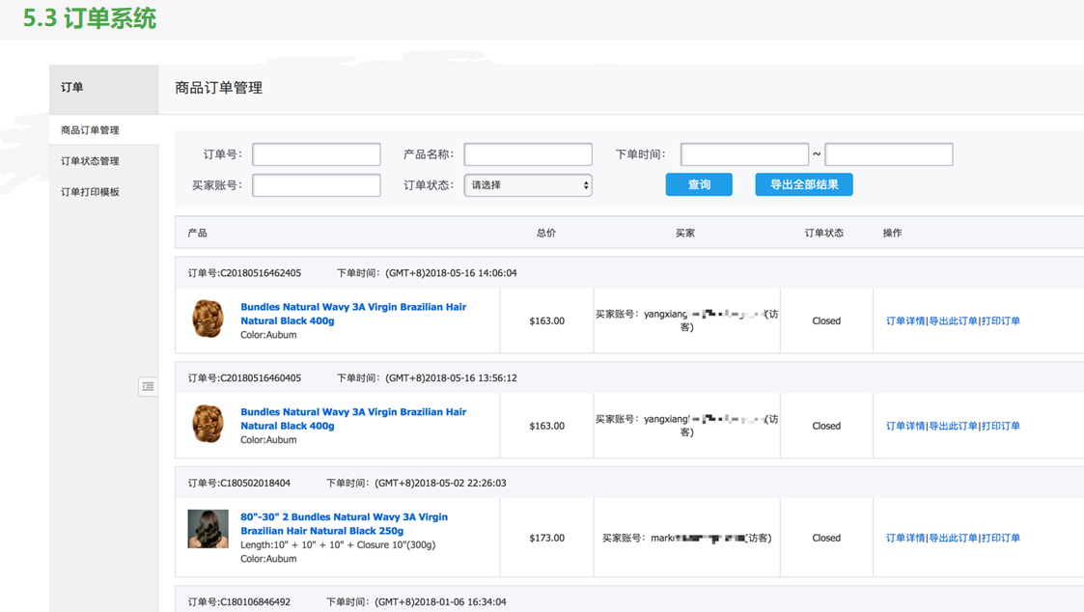Click the 导出全部结果 button
Image resolution: width=1084 pixels, height=612 pixels.
tap(803, 184)
